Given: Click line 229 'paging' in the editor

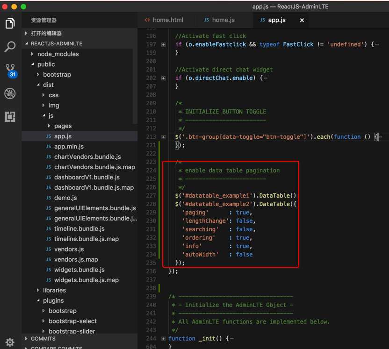Looking at the screenshot, I should pos(195,213).
